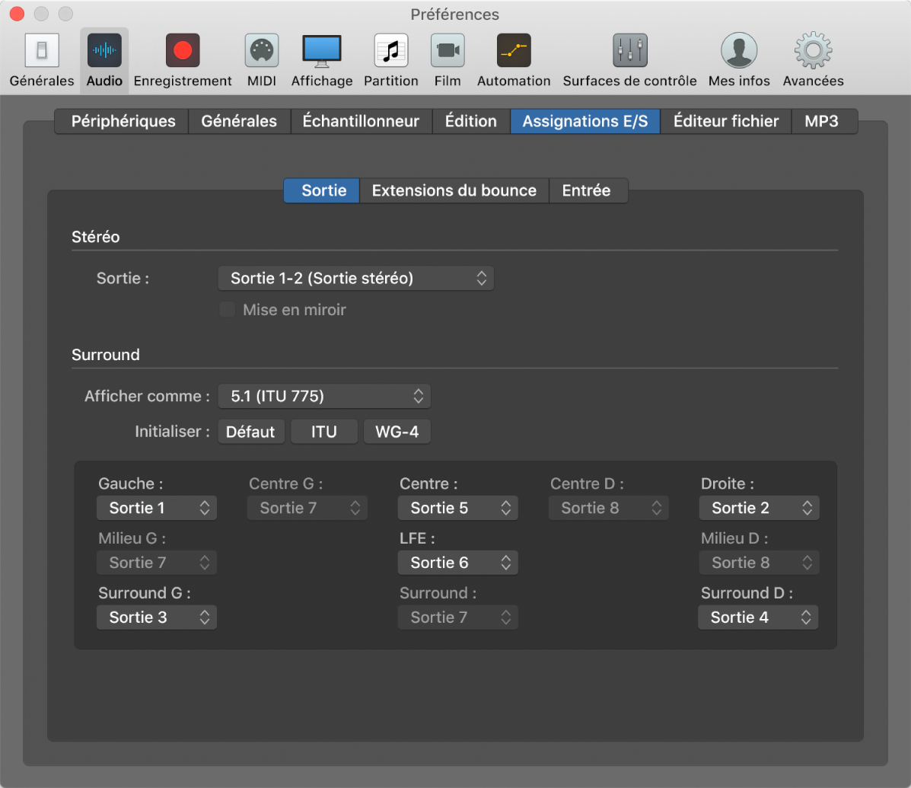Open Film preferences pane
The image size is (911, 788).
448,60
